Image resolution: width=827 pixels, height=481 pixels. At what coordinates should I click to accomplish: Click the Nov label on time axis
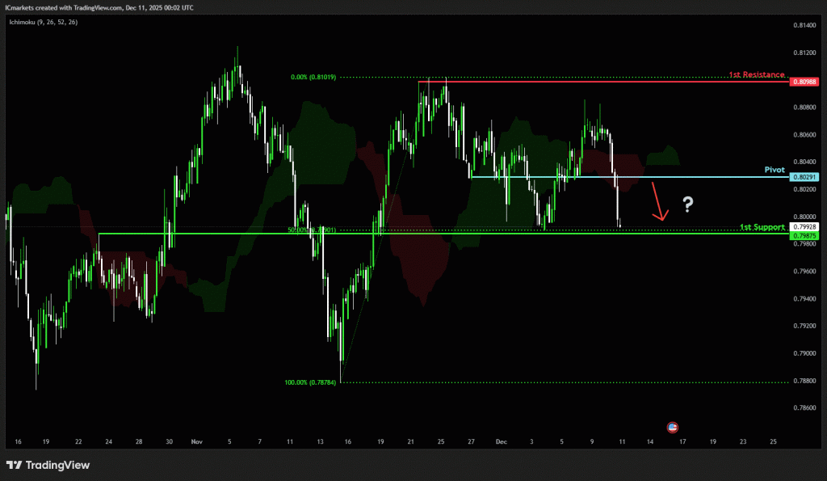197,442
